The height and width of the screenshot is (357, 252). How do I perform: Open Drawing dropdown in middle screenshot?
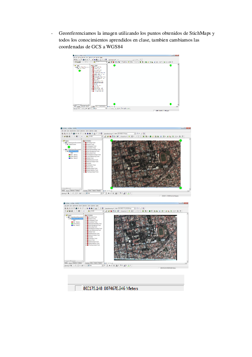click(x=64, y=193)
